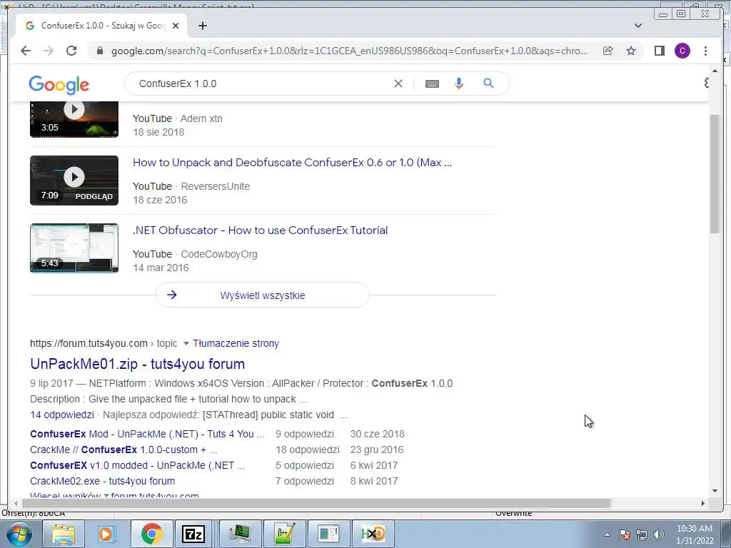Clear the search box with X

coord(398,83)
